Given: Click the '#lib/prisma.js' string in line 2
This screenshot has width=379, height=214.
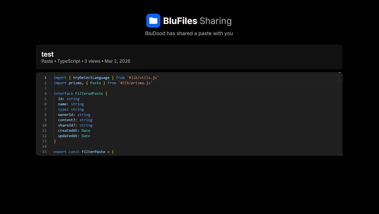Looking at the screenshot, I should 135,83.
